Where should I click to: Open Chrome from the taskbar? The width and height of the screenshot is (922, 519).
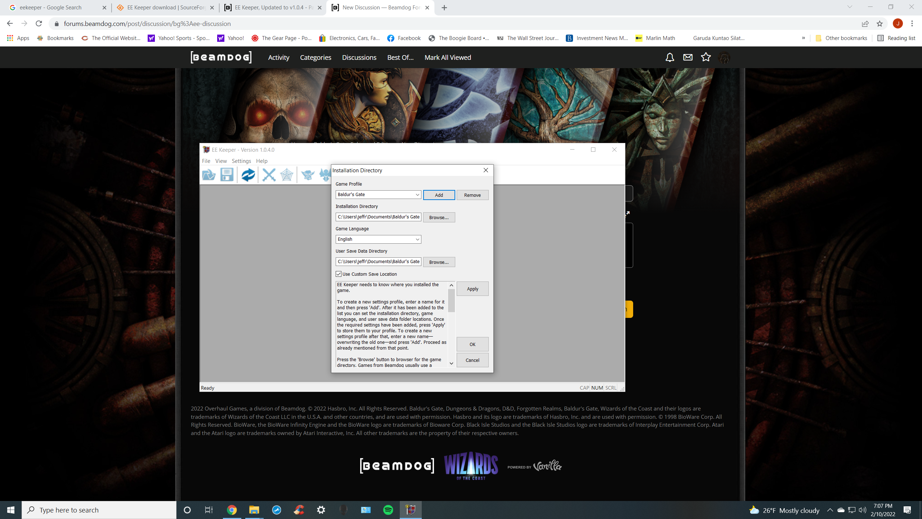(x=232, y=510)
